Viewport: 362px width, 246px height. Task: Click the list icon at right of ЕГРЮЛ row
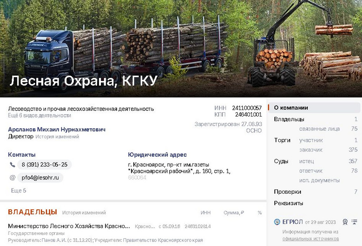[354, 222]
